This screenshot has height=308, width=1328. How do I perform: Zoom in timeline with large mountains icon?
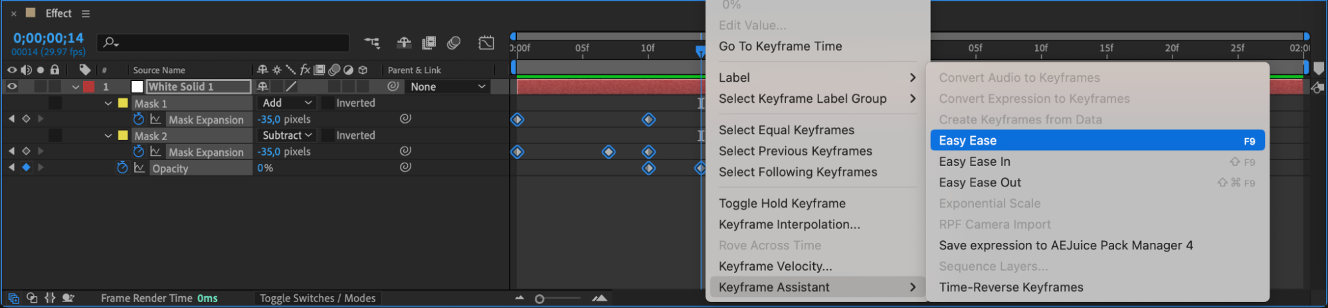(600, 299)
